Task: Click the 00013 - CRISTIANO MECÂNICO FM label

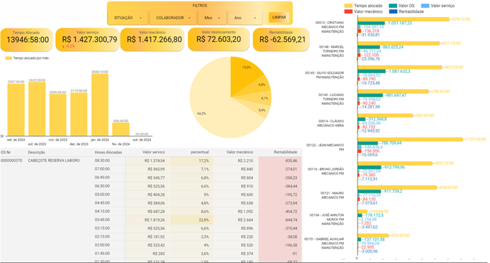Action: [330, 27]
